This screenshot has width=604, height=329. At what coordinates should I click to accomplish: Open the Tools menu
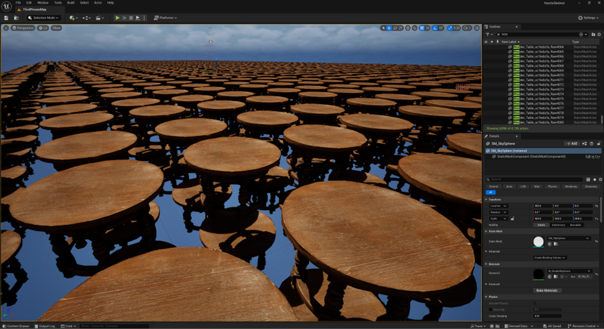click(58, 2)
